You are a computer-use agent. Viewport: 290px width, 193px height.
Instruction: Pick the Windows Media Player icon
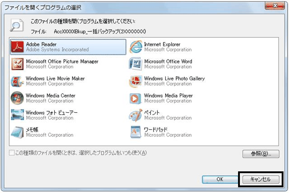[x=136, y=98]
